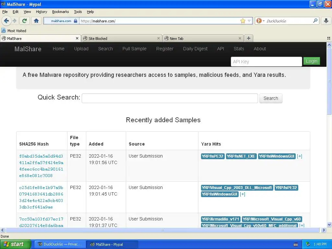Click the URL address bar

pos(160,21)
